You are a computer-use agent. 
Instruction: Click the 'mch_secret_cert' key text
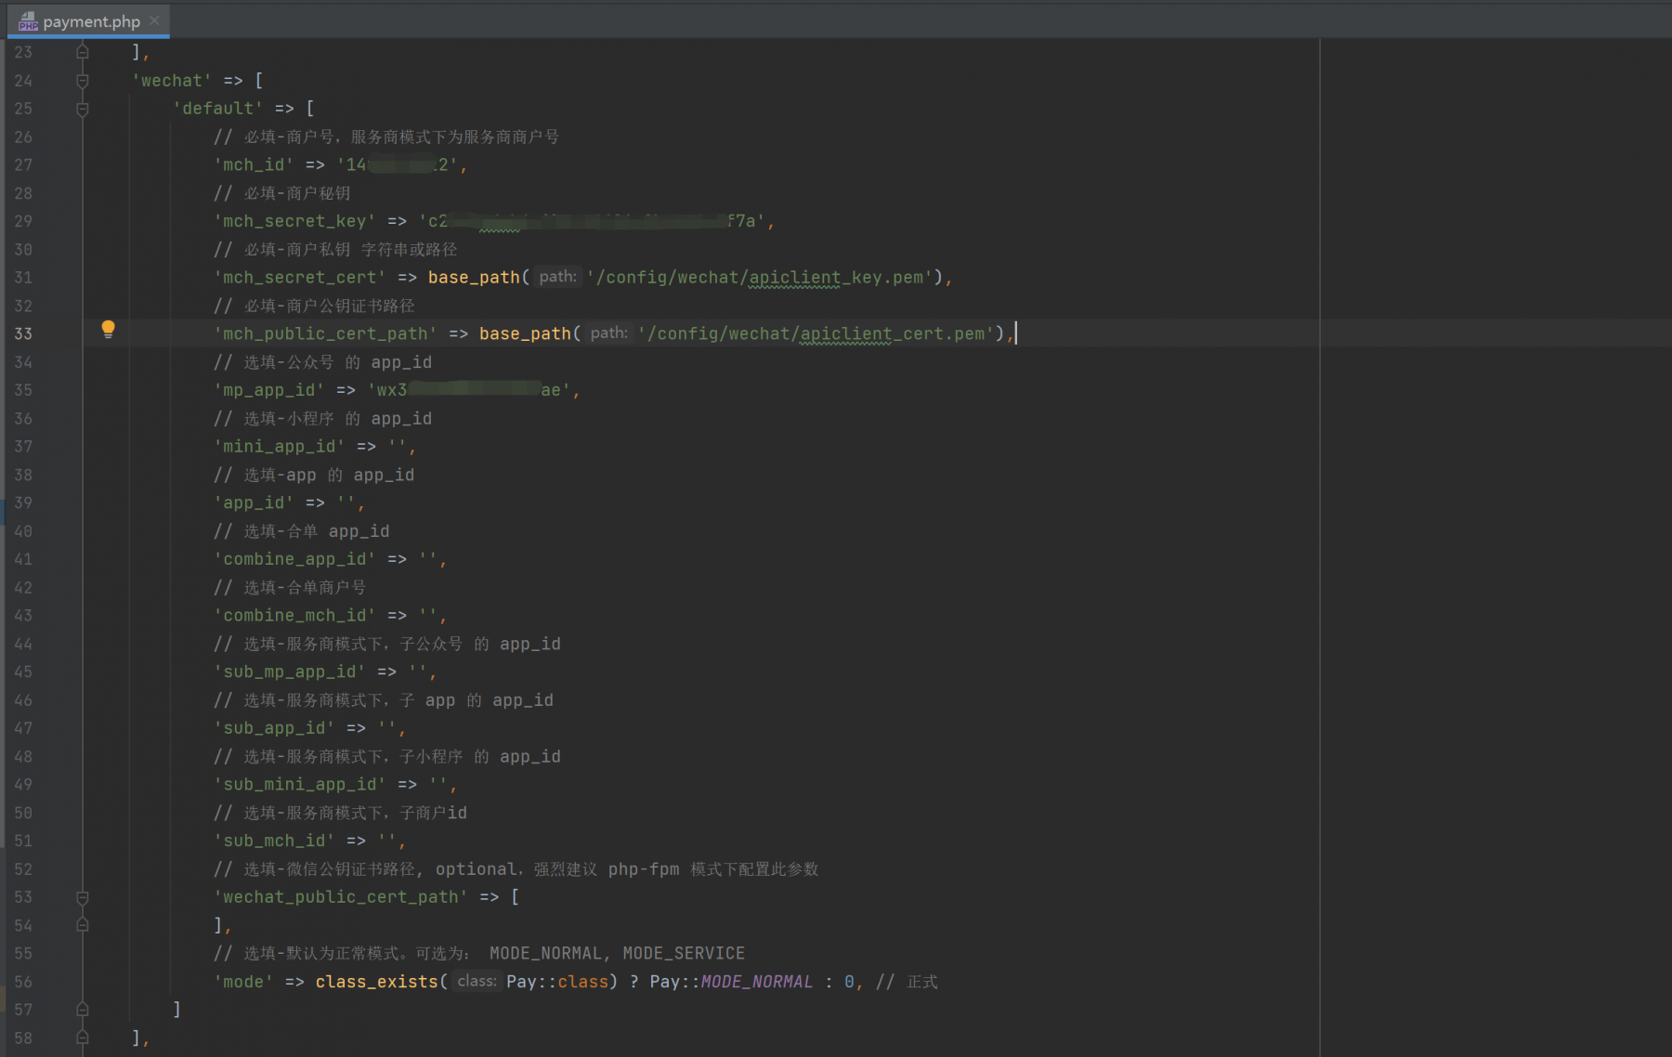coord(300,277)
